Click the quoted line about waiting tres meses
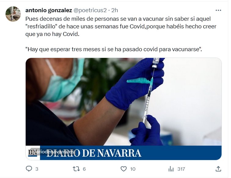 (114, 49)
